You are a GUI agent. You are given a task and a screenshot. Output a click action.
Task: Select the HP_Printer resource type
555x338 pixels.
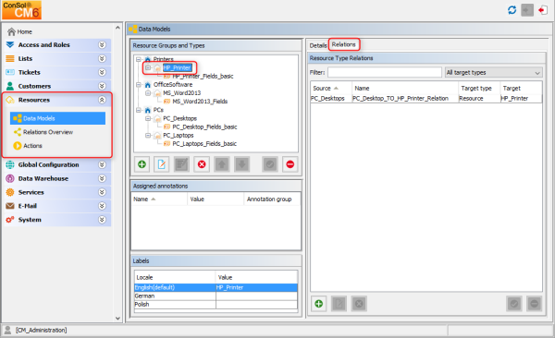pyautogui.click(x=178, y=68)
